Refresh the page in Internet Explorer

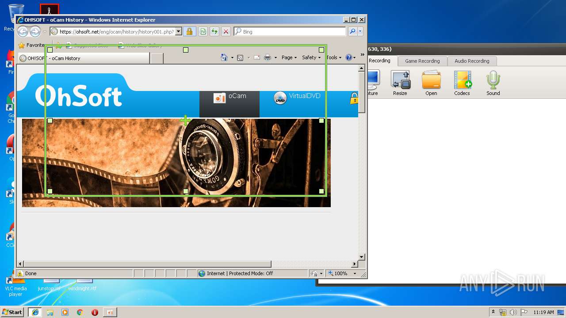(214, 31)
